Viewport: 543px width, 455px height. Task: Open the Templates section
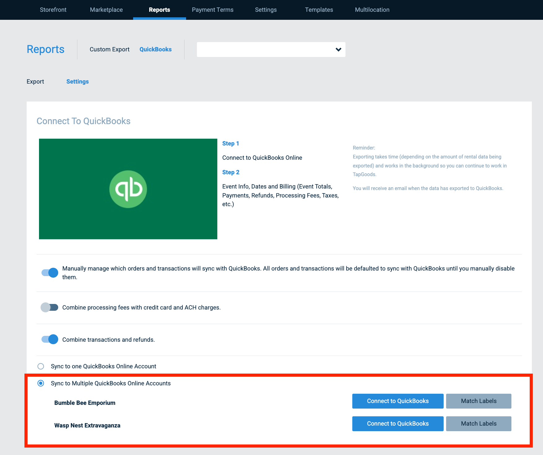(x=319, y=10)
